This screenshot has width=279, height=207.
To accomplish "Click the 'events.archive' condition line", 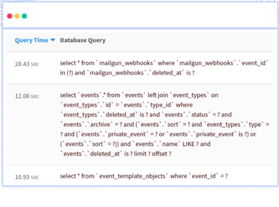I will coord(165,124).
